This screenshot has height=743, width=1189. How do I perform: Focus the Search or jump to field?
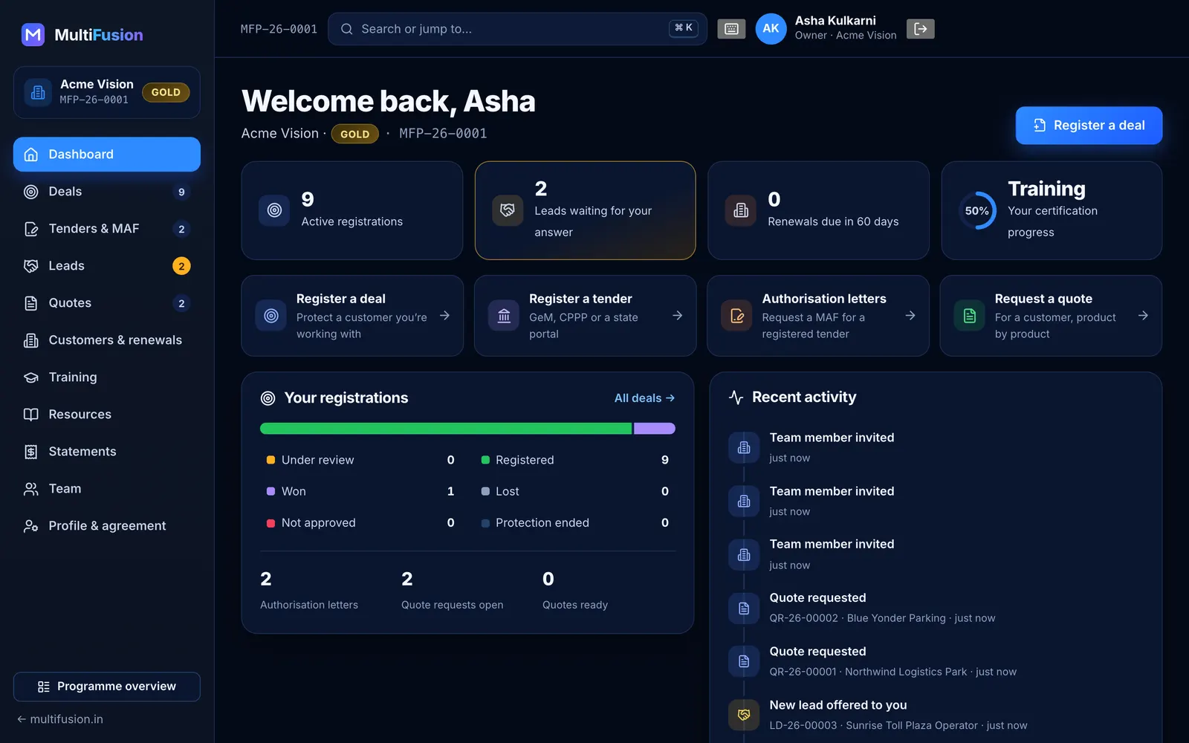517,29
